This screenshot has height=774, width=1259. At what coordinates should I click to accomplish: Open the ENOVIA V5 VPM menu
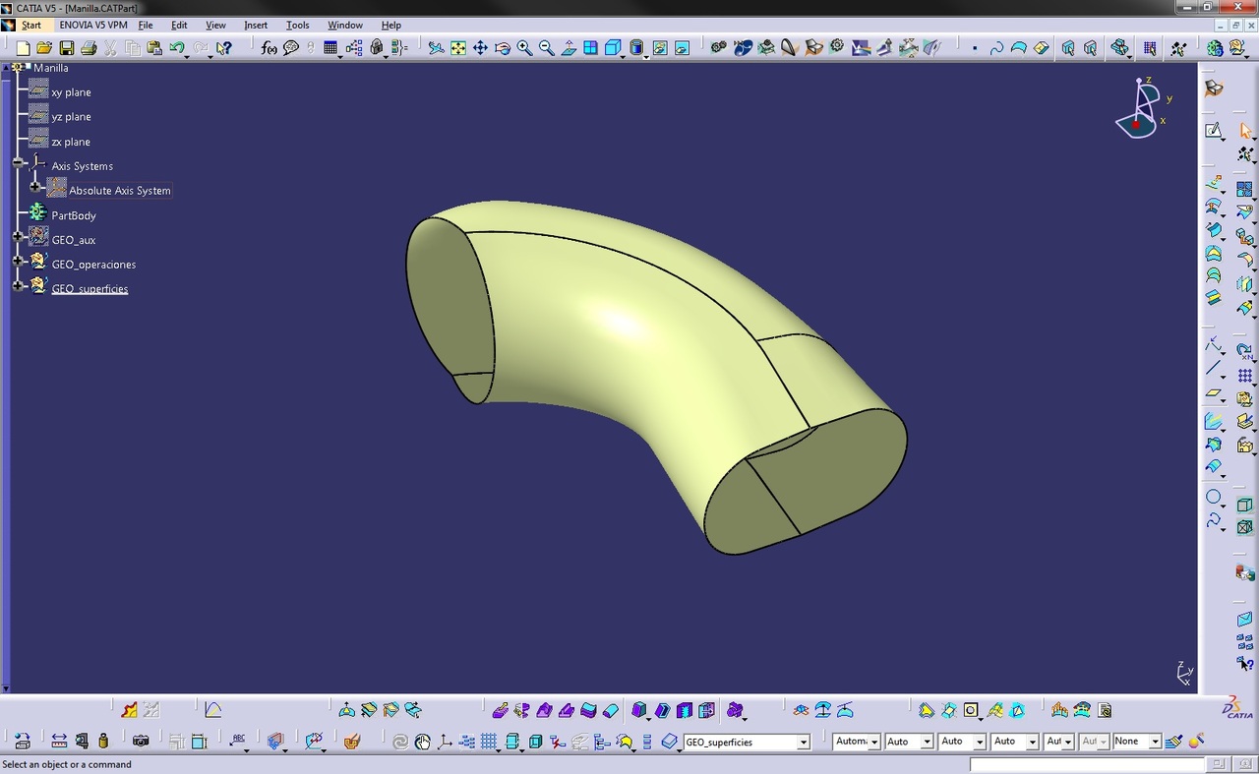(93, 25)
